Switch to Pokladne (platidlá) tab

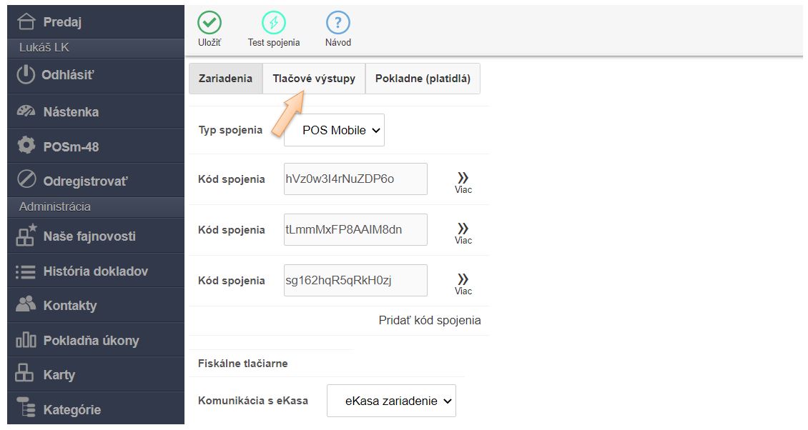tap(423, 79)
